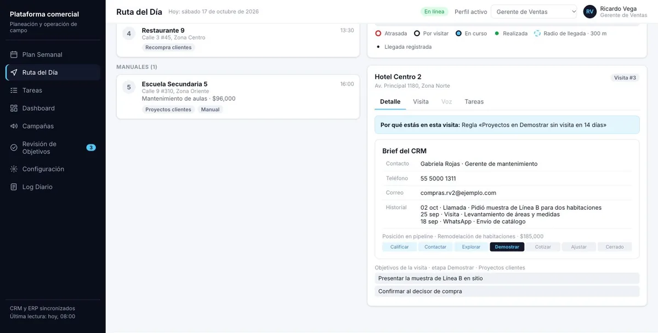658x333 pixels.
Task: Click the 02 oct Llamada history entry
Action: 511,208
